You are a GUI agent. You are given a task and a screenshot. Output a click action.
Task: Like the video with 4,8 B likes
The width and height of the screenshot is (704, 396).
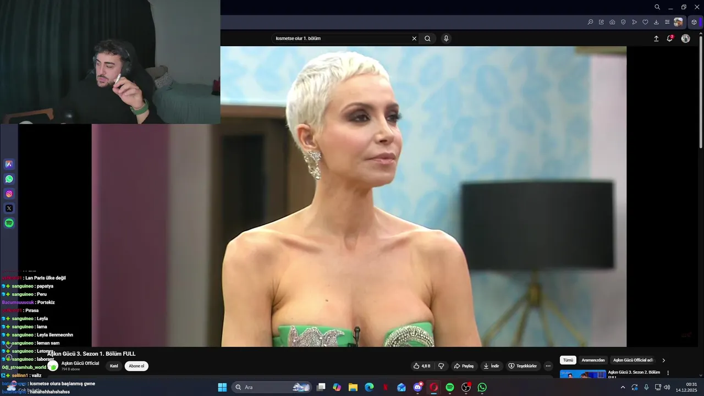coord(422,366)
